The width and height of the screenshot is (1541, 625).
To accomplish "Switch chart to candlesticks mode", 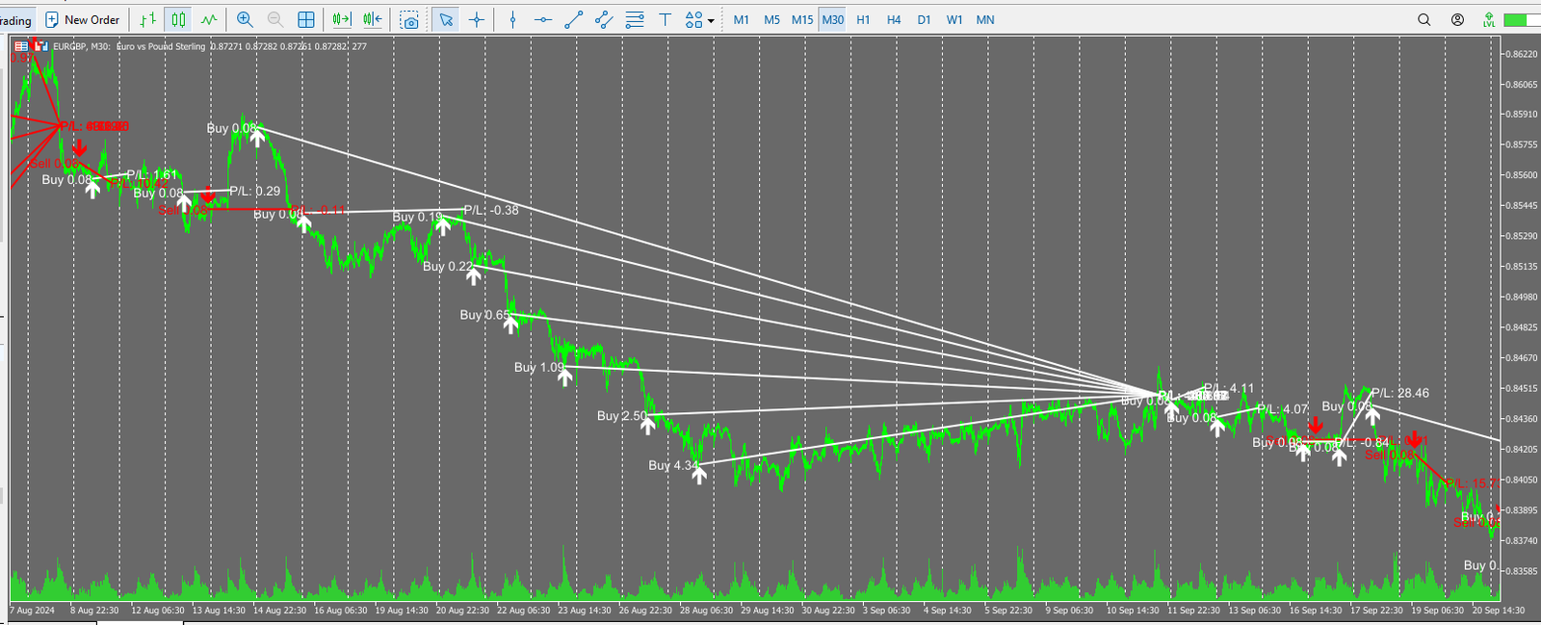I will click(x=178, y=19).
